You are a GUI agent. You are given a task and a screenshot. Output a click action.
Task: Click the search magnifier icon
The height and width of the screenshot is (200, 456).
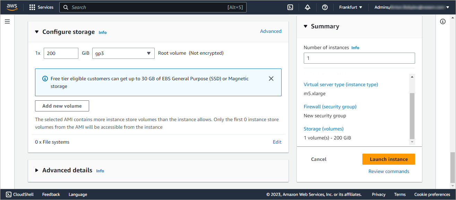click(66, 7)
